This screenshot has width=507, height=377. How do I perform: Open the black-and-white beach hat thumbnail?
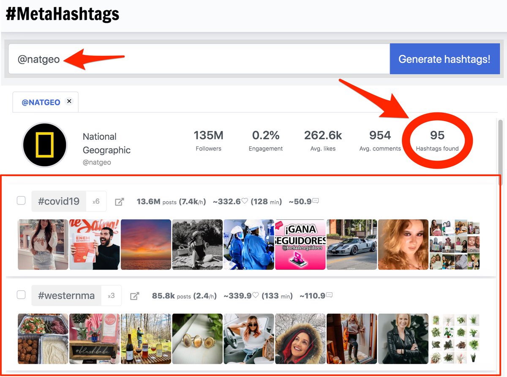point(197,244)
